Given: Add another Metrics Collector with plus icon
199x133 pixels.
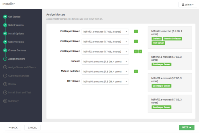Looking at the screenshot, I should (x=136, y=71).
